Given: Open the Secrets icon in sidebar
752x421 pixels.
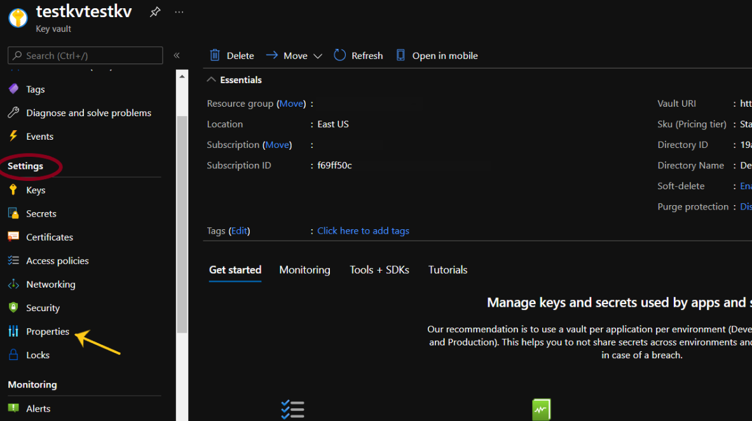Looking at the screenshot, I should tap(13, 214).
